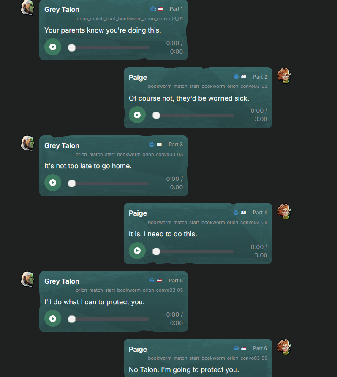Image resolution: width=337 pixels, height=377 pixels.
Task: Play audio for "Of course not" line
Action: [x=137, y=115]
